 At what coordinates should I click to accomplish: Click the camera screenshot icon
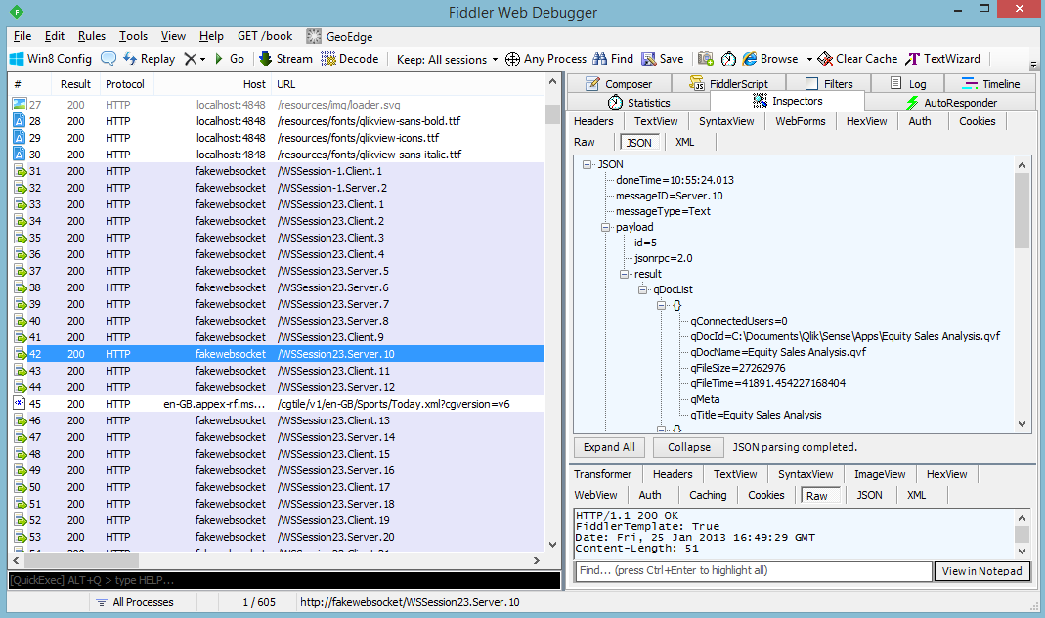[706, 59]
